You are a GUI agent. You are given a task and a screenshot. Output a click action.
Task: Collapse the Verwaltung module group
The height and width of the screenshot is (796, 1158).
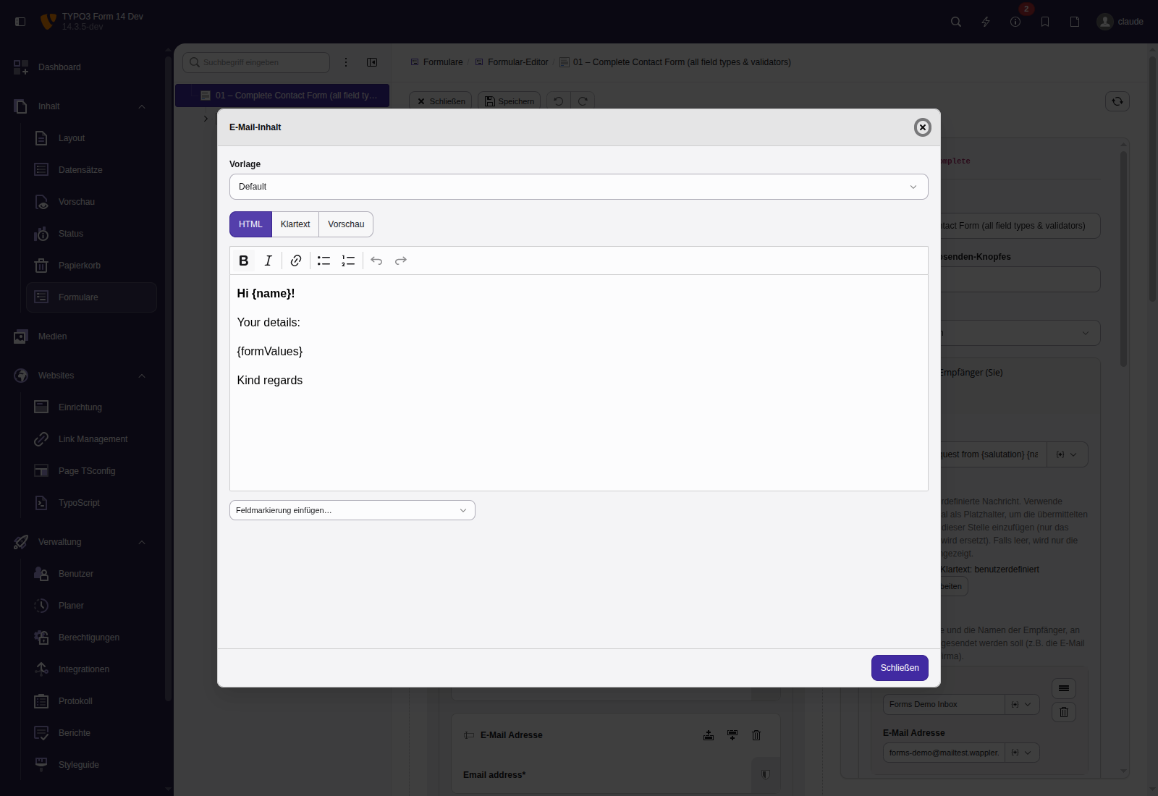[x=142, y=542]
